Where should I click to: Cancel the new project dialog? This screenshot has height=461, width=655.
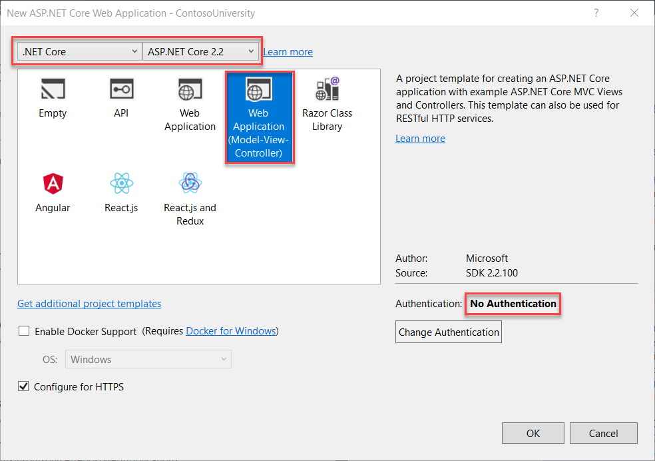coord(603,432)
